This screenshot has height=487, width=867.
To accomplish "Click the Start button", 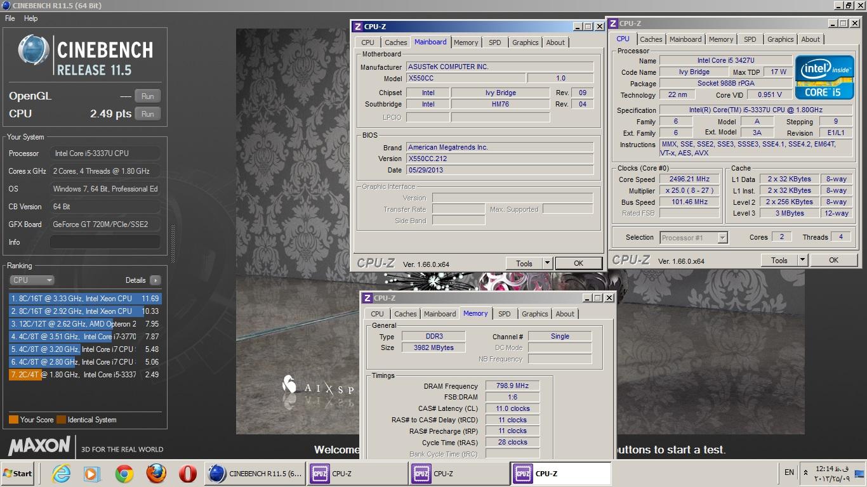I will [x=18, y=473].
